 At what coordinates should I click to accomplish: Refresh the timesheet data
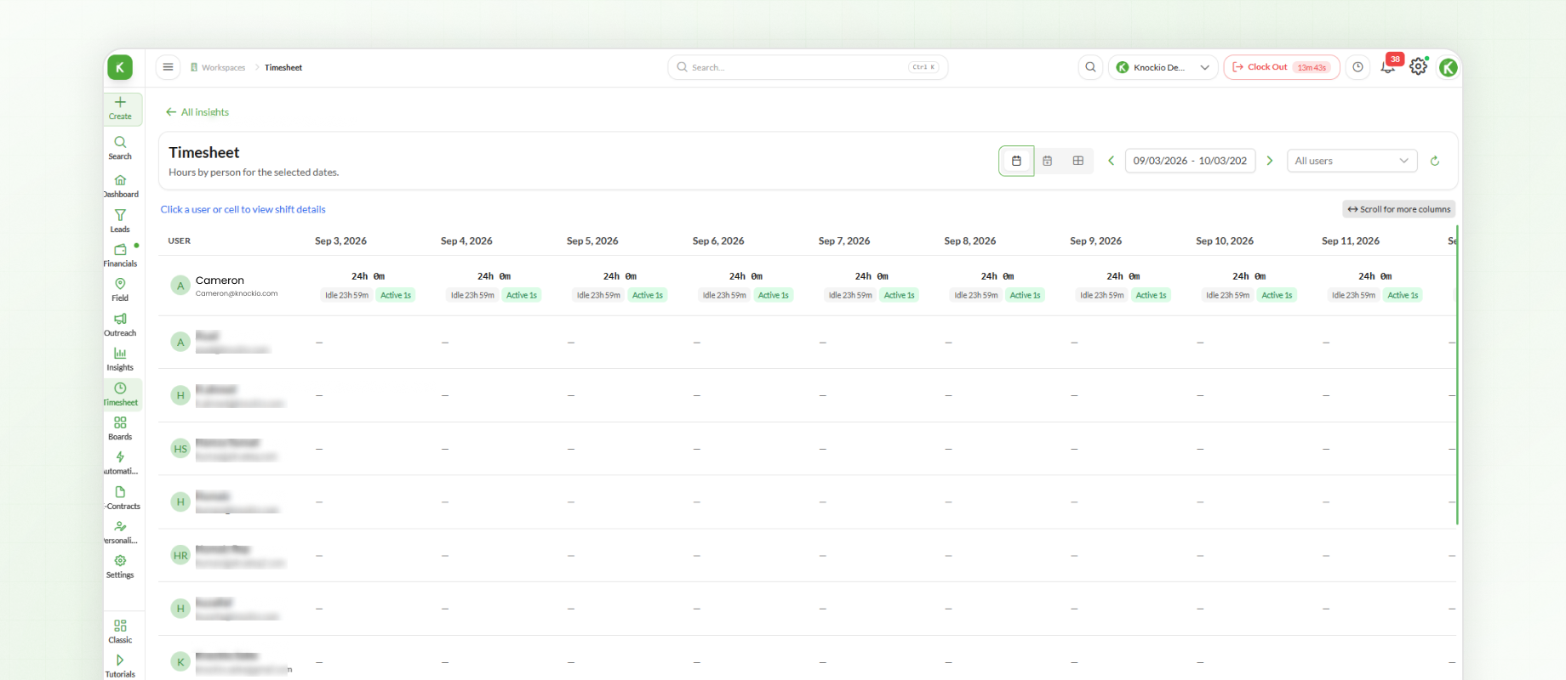click(x=1435, y=161)
